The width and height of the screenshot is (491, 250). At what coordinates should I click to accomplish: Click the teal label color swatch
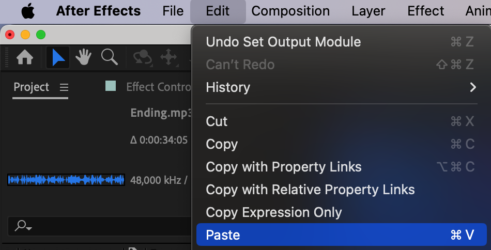[x=111, y=86]
